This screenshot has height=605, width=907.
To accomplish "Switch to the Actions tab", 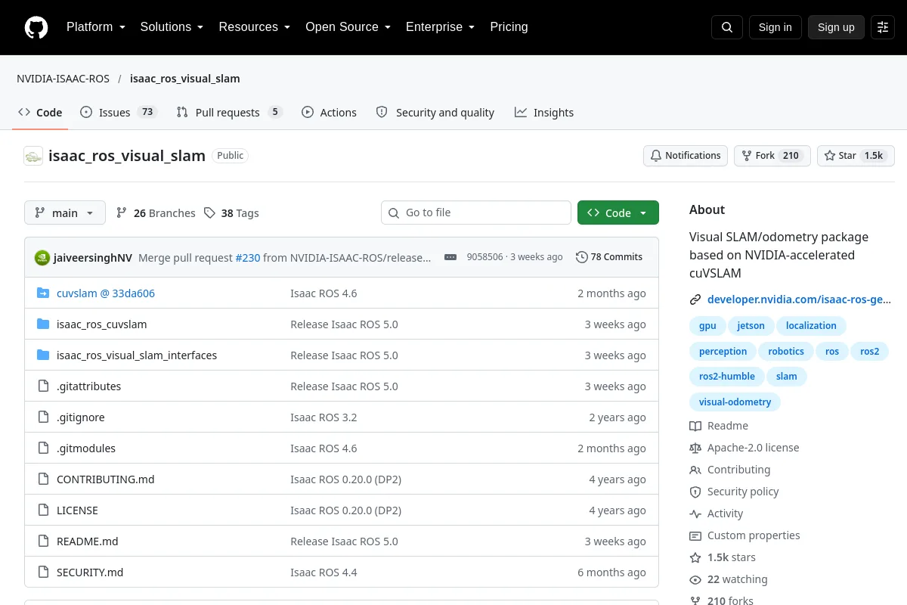I will click(329, 112).
